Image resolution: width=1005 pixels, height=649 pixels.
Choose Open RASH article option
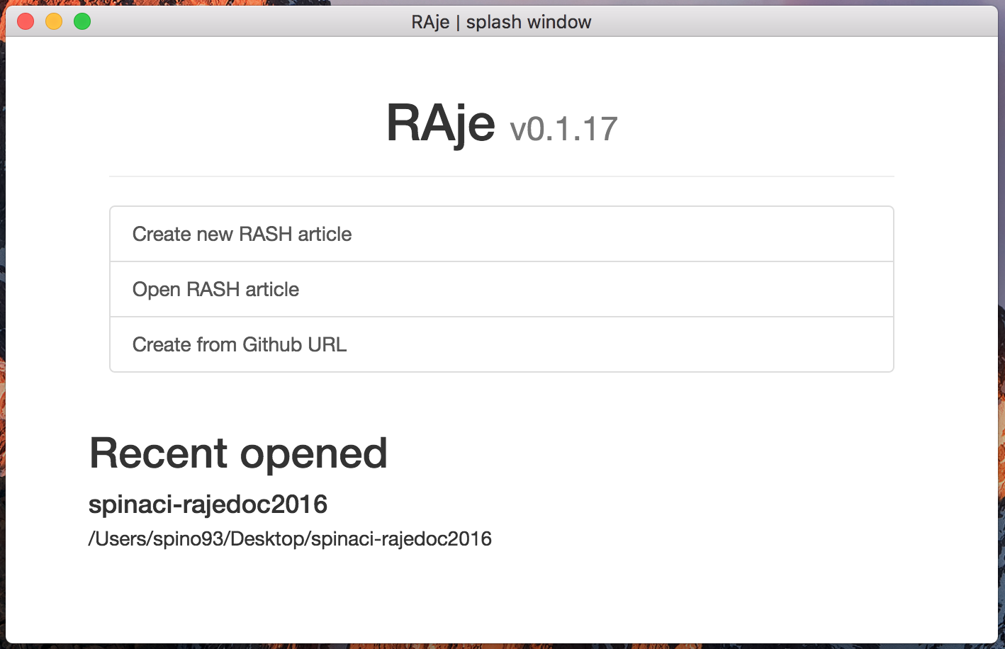(x=502, y=289)
